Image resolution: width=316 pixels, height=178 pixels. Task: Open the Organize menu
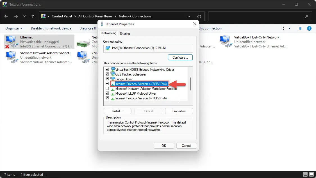click(x=14, y=28)
